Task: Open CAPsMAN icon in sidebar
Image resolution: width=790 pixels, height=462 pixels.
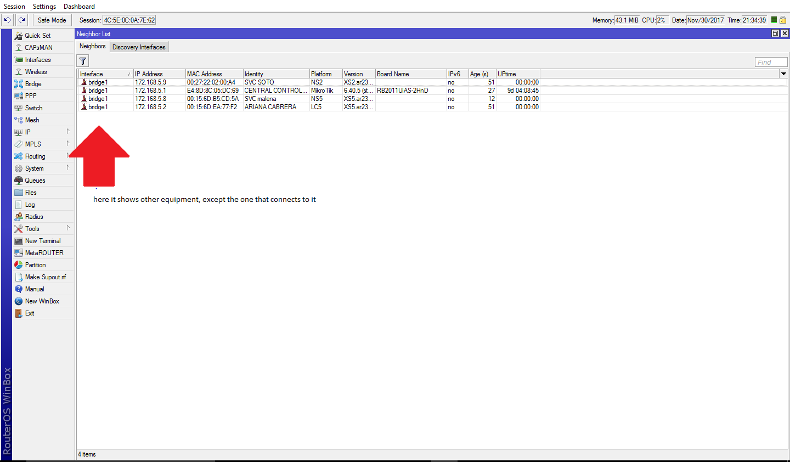Action: (19, 48)
